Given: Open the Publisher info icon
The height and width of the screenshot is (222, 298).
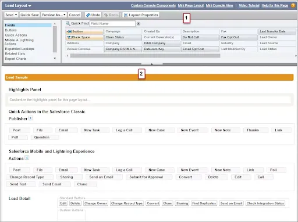Looking at the screenshot, I should coord(31,118).
